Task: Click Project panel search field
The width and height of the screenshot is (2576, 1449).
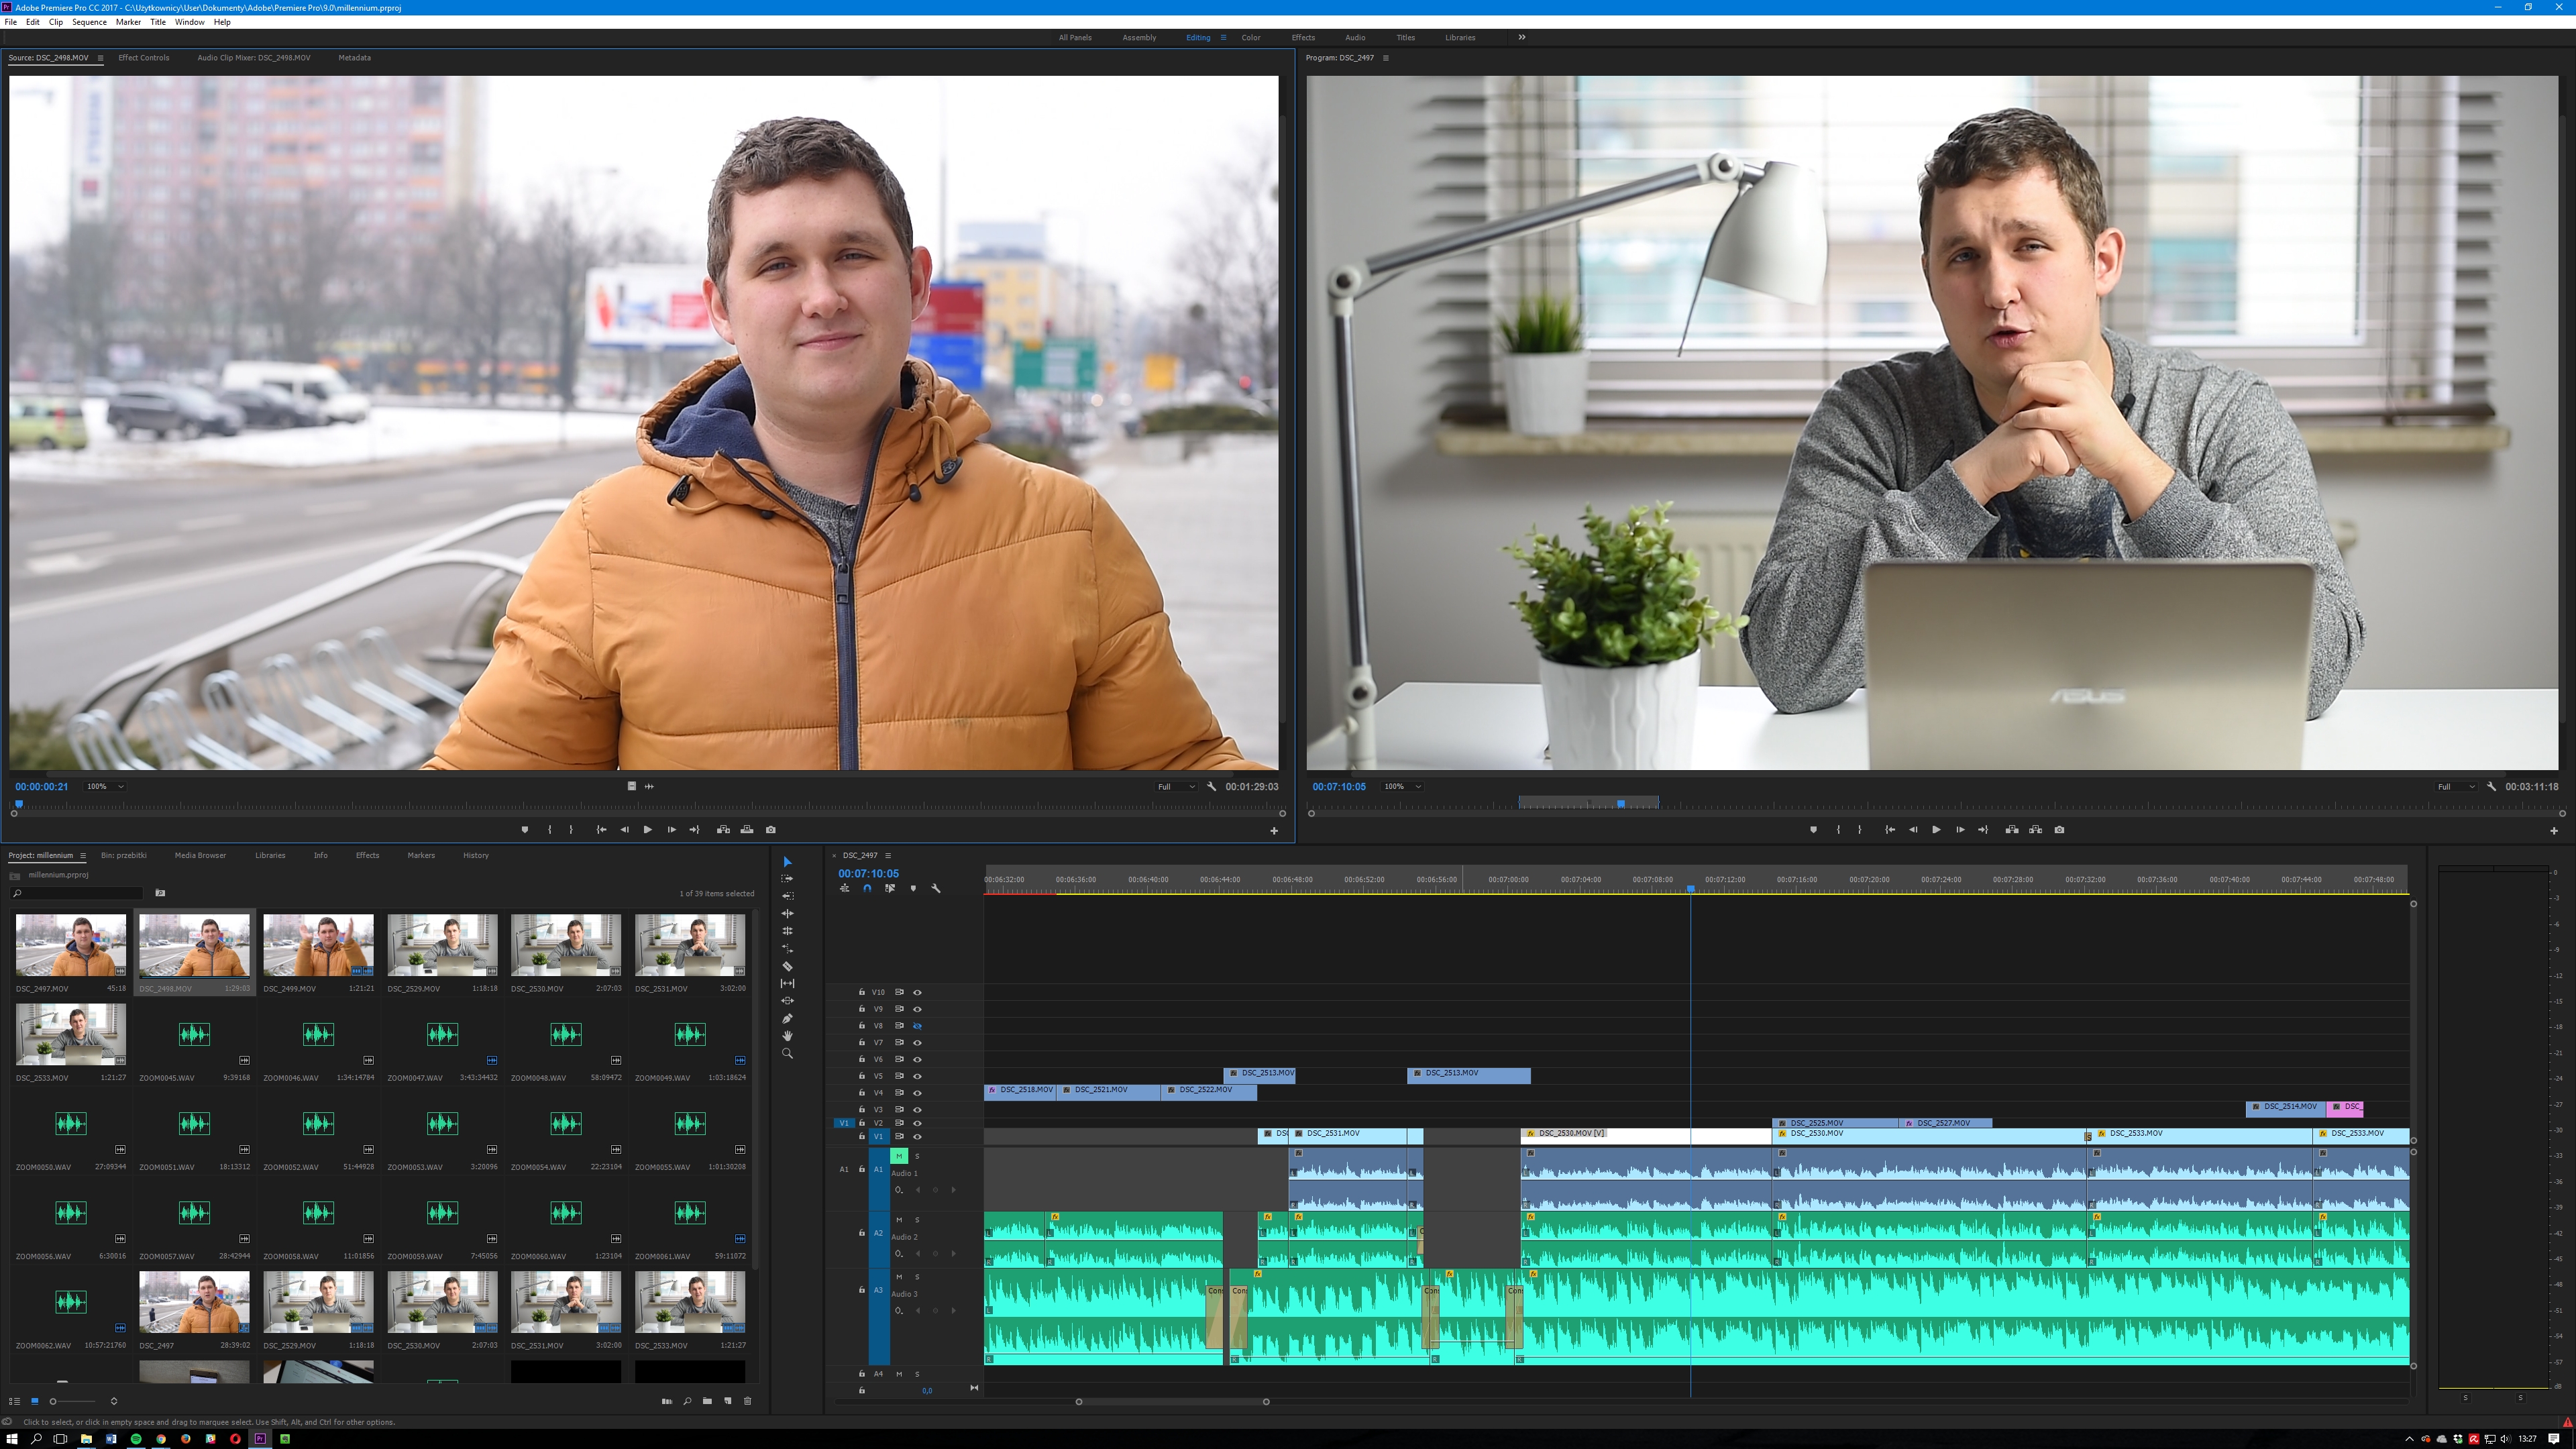Action: (78, 893)
